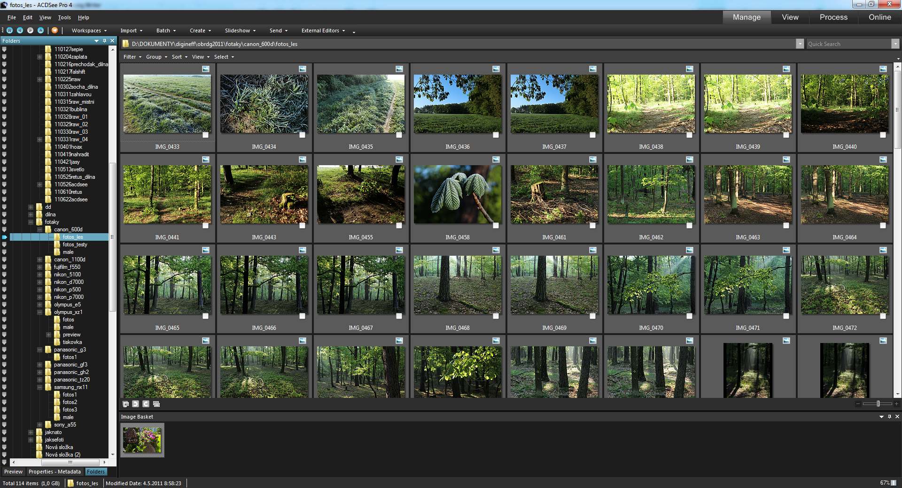
Task: Switch to the Properties - Metadata tab
Action: (54, 472)
